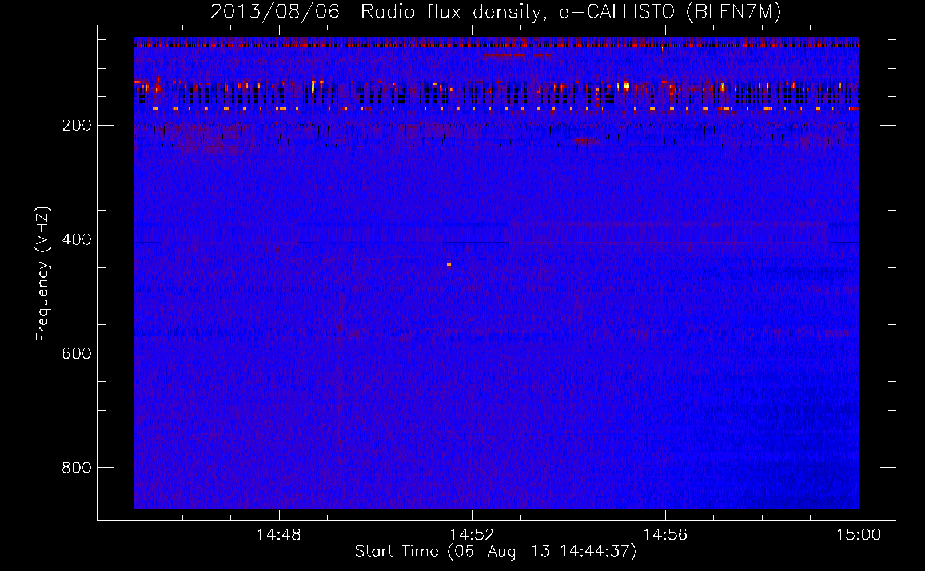Click the 14:48 time tick label
925x571 pixels.
click(279, 535)
